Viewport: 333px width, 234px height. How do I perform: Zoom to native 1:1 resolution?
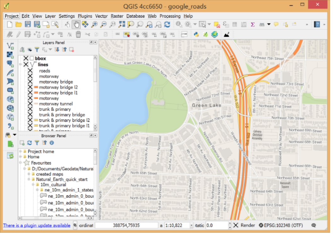(112, 24)
